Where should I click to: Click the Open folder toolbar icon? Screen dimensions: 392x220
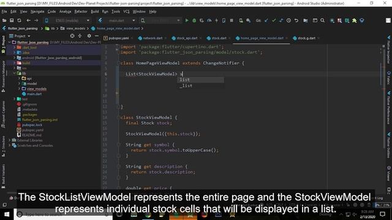pos(4,20)
